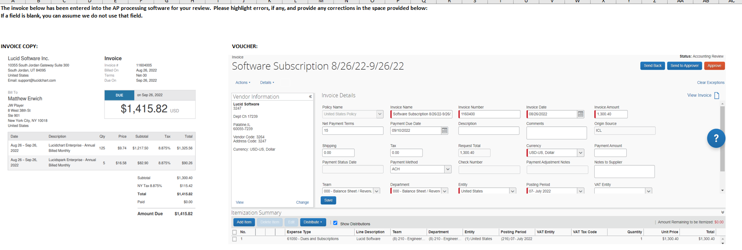This screenshot has height=250, width=742.
Task: Collapse the Itemization Summary section
Action: pos(722,212)
